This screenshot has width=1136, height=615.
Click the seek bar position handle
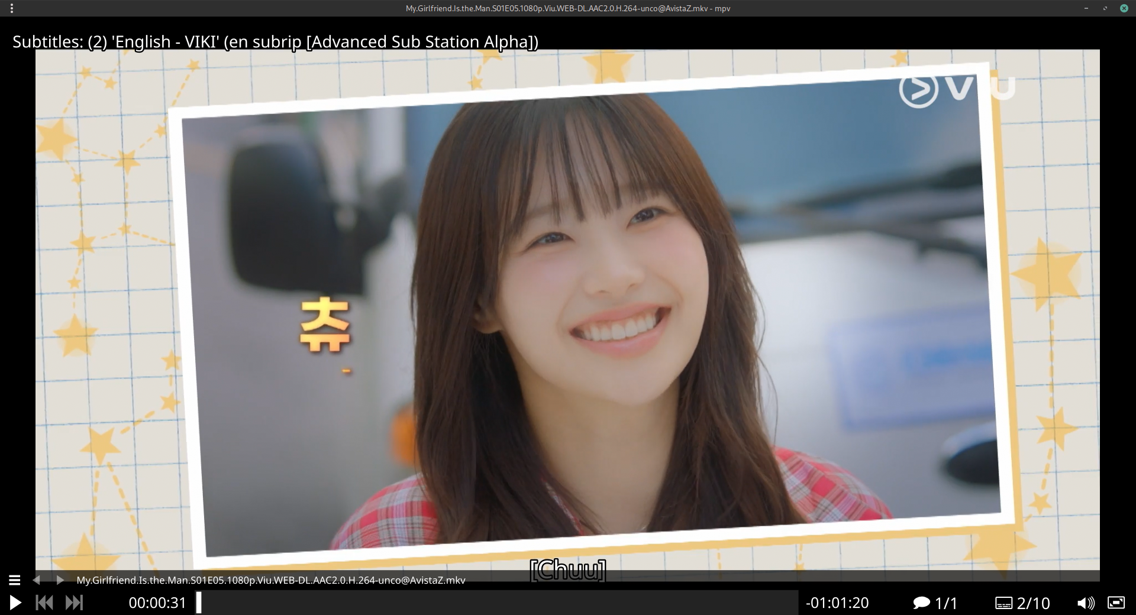199,603
